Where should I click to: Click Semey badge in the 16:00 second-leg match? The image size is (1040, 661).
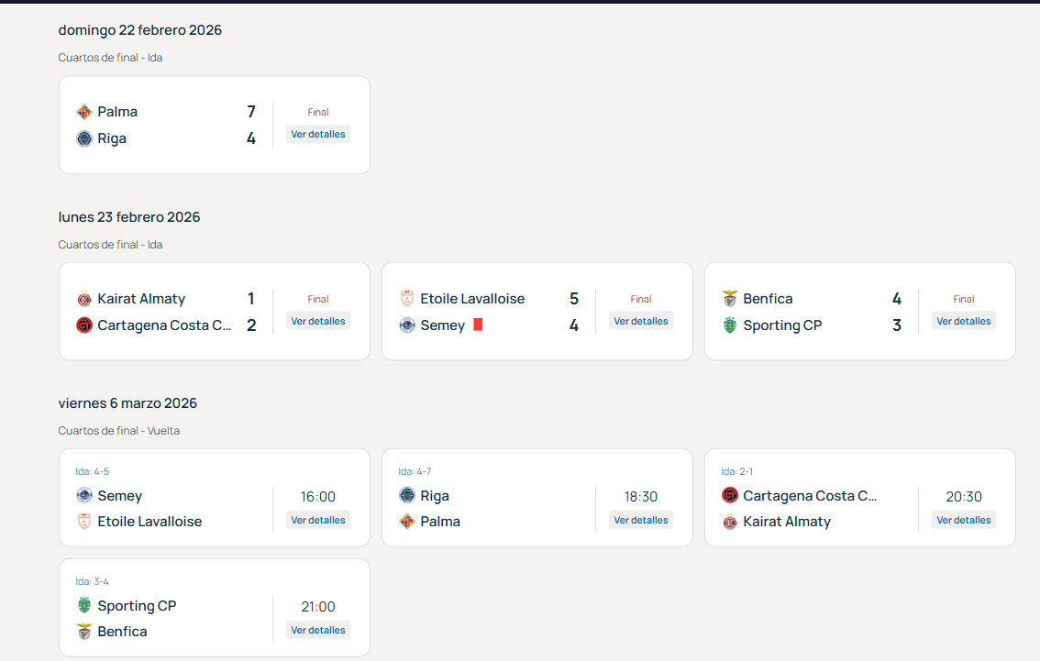point(84,496)
